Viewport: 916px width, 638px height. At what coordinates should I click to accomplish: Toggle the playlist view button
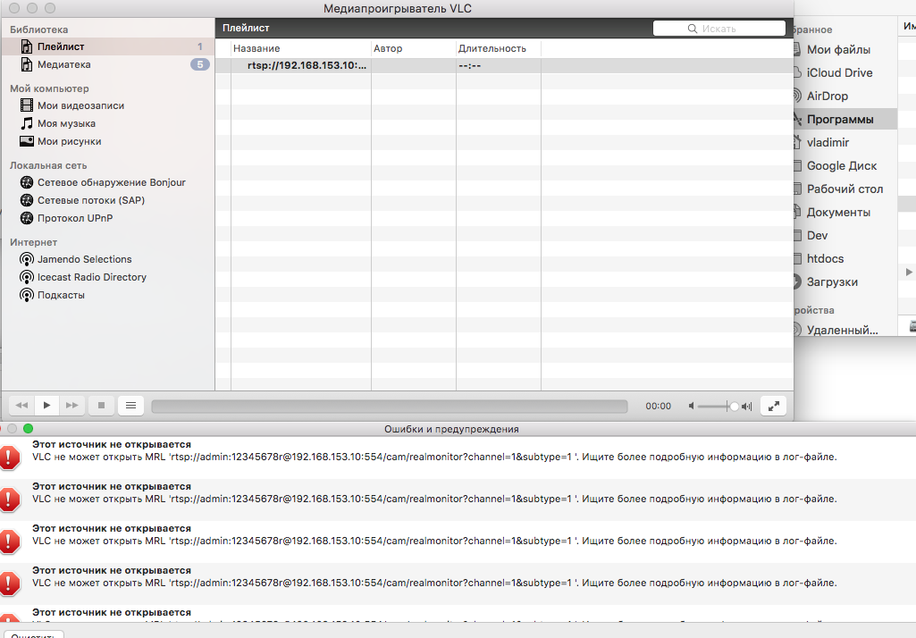click(130, 406)
